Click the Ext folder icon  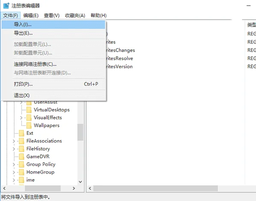click(x=21, y=133)
